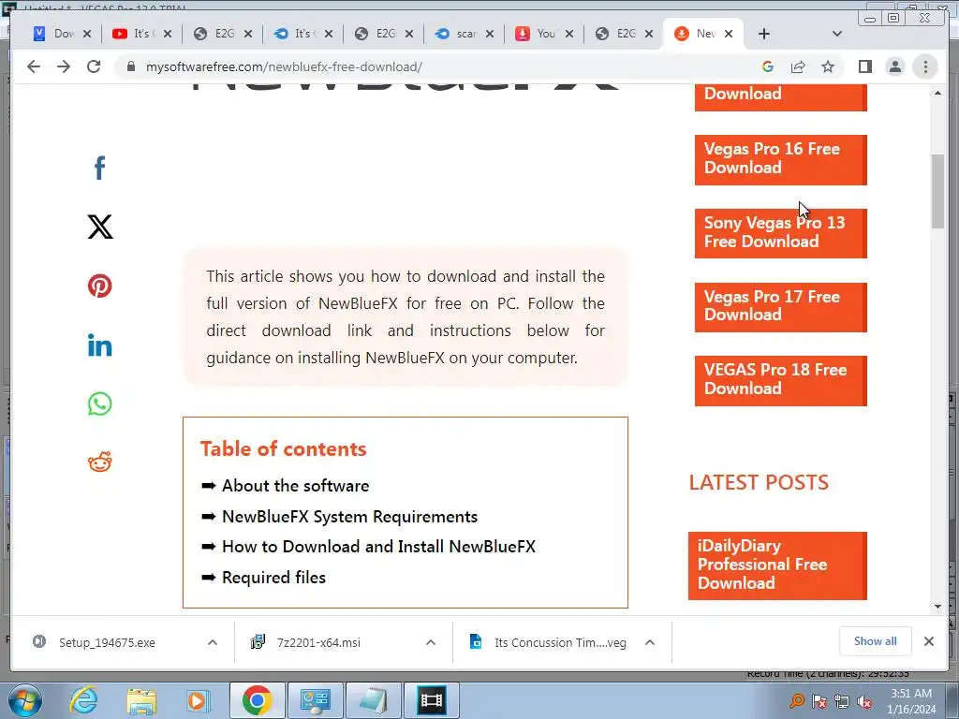View site information via the lock icon
This screenshot has width=959, height=719.
[x=130, y=66]
